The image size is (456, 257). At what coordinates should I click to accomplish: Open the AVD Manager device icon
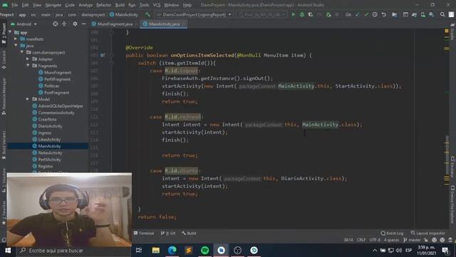(423, 14)
